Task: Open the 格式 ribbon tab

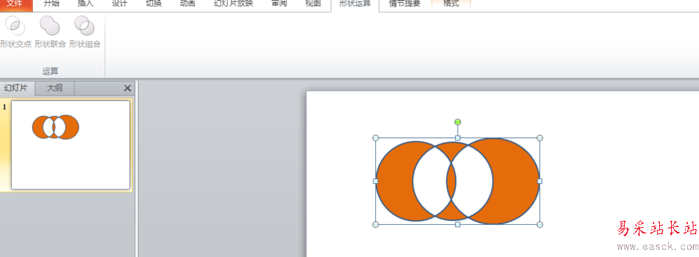Action: 451,4
